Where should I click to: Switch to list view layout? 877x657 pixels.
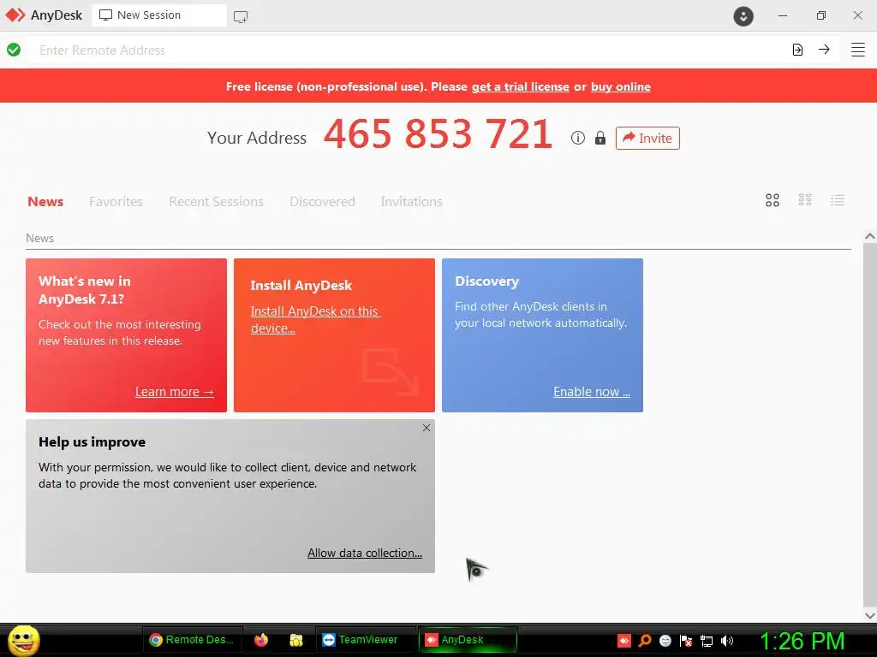point(838,200)
